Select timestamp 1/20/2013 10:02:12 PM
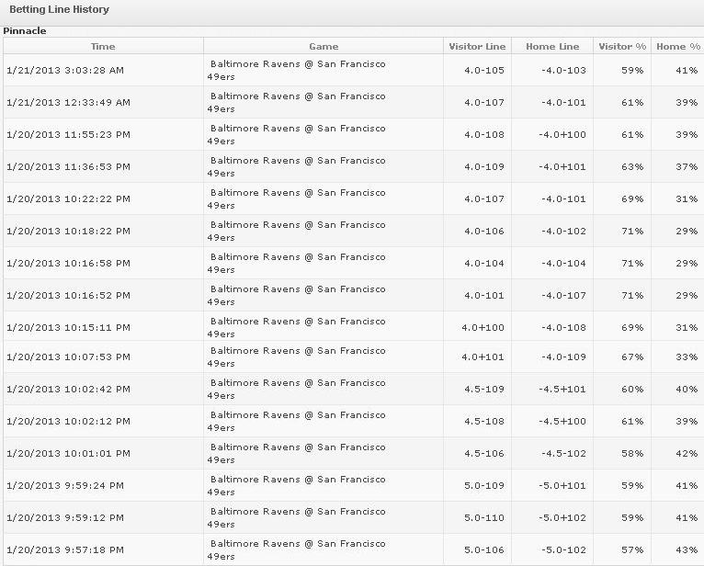The height and width of the screenshot is (566, 704). [x=68, y=422]
